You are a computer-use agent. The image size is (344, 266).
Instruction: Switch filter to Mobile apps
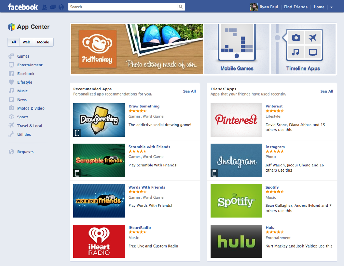tap(43, 42)
